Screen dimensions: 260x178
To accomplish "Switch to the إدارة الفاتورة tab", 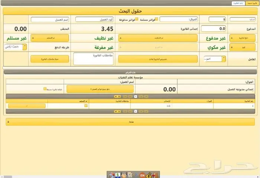I will [x=238, y=3].
